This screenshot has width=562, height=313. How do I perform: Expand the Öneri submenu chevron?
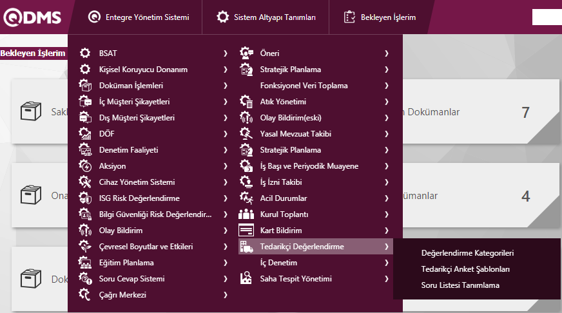pyautogui.click(x=386, y=53)
